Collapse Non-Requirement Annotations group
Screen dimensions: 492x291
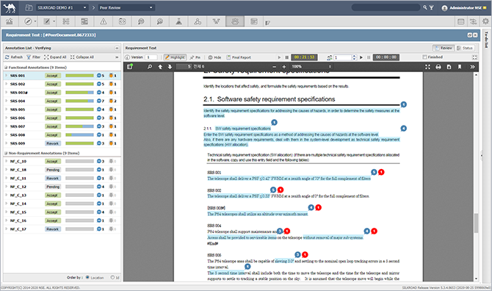point(6,153)
